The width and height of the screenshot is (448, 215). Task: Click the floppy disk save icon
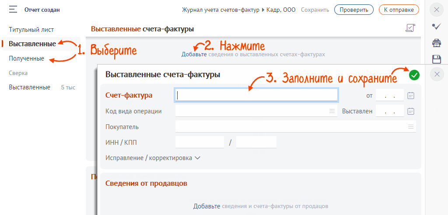tap(436, 59)
